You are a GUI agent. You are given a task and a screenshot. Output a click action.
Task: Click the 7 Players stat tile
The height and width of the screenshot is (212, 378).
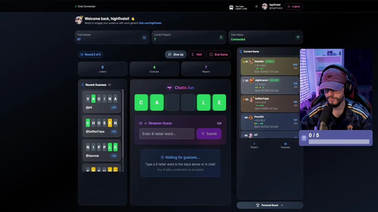pos(206,69)
